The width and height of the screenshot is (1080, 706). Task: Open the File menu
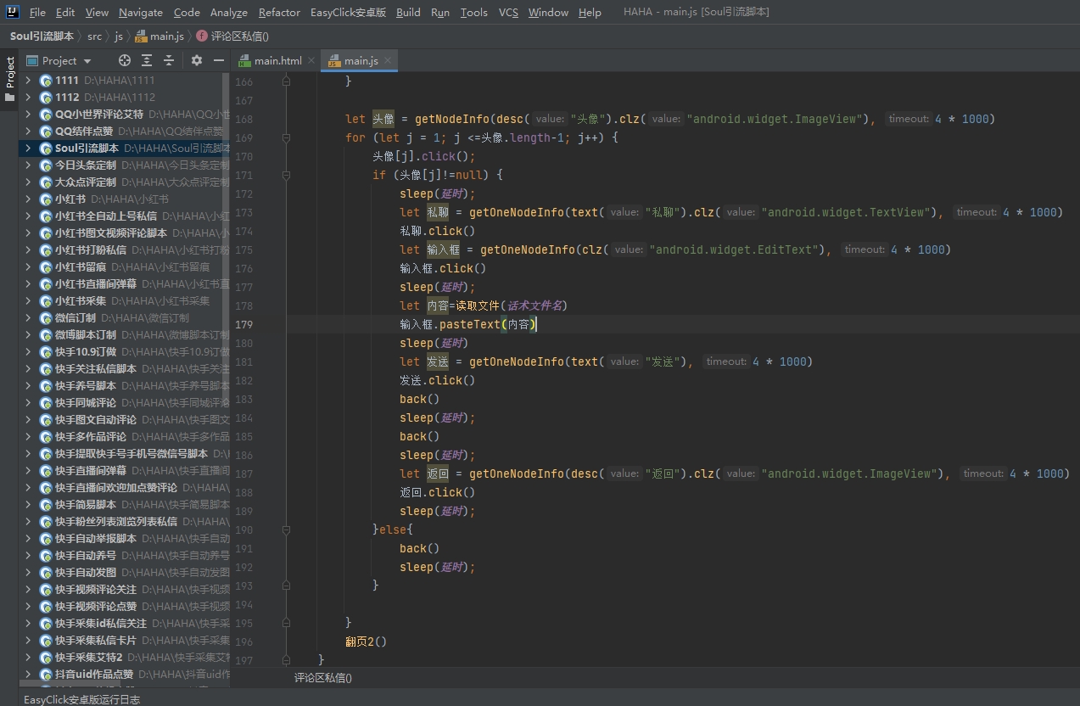pyautogui.click(x=37, y=13)
